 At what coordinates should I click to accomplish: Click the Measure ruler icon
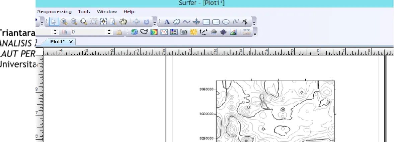pyautogui.click(x=246, y=32)
